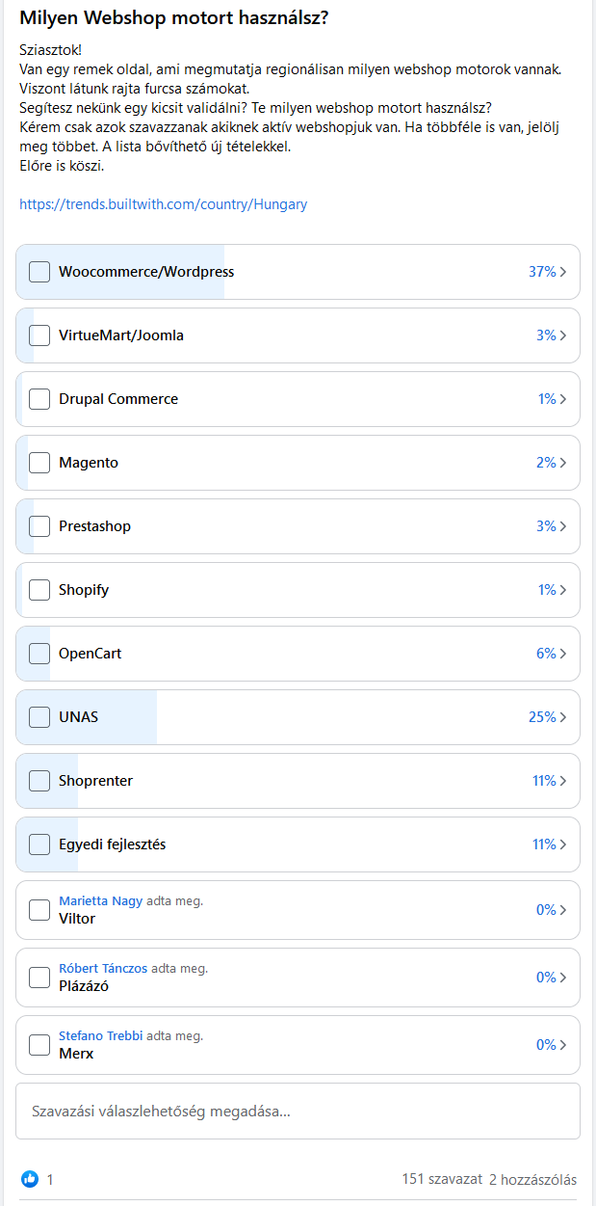Click the blue like reaction icon
Viewport: 596px width, 1206px height.
30,1179
